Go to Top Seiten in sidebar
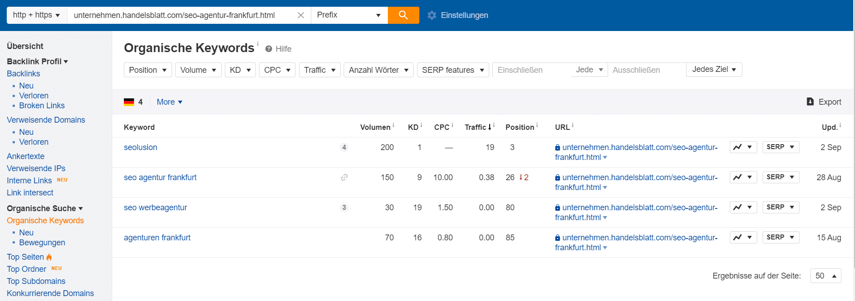855x301 pixels. point(25,257)
